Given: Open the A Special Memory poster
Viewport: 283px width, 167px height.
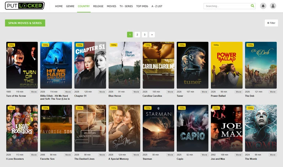Looking at the screenshot, I should (x=124, y=128).
